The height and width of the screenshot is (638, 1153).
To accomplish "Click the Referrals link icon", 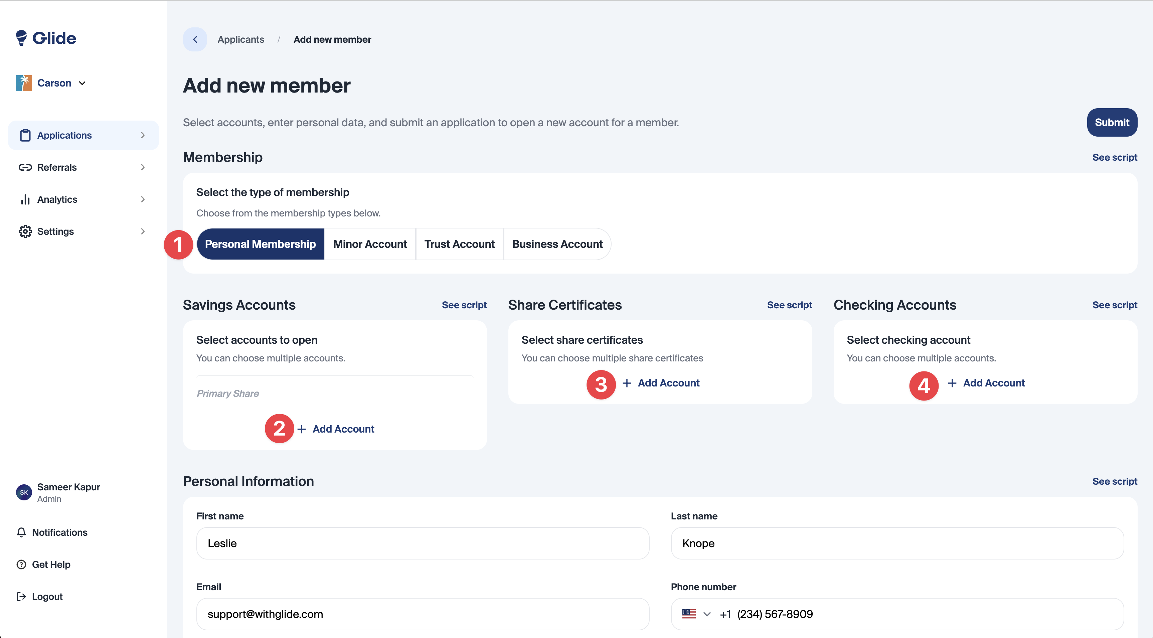I will click(25, 167).
